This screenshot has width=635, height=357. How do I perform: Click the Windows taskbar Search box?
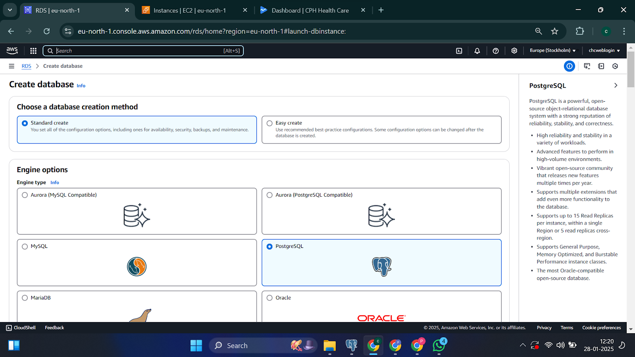[263, 345]
